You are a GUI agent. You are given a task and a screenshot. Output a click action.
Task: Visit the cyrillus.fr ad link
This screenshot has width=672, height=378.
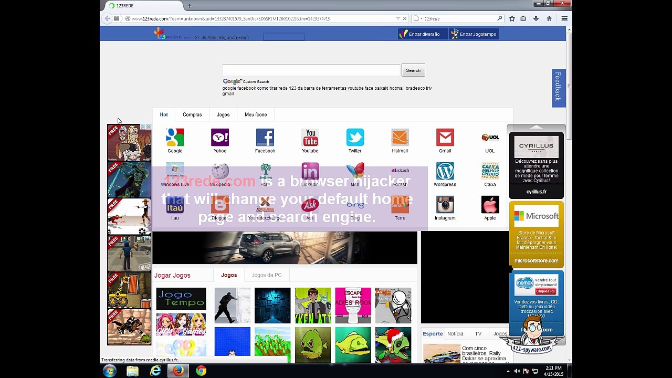[536, 192]
